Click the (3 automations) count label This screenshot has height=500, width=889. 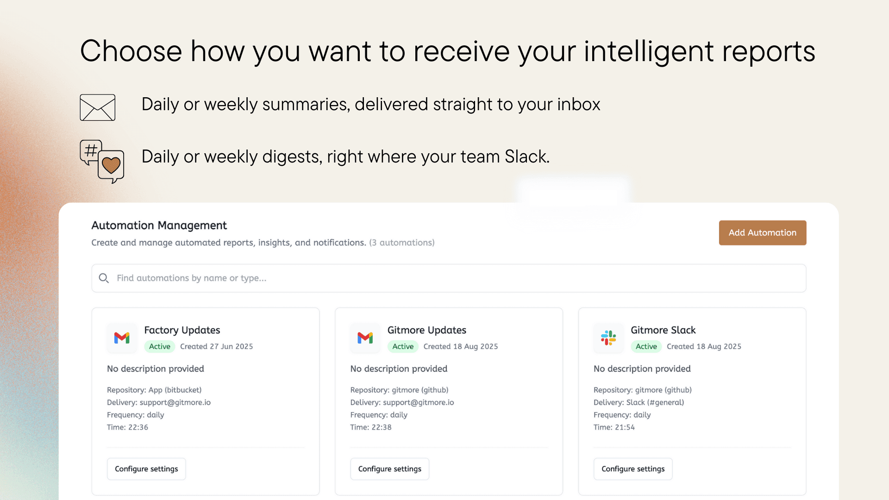pos(401,243)
